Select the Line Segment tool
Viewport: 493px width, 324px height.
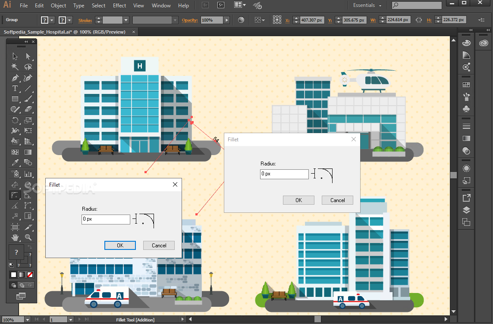click(28, 88)
